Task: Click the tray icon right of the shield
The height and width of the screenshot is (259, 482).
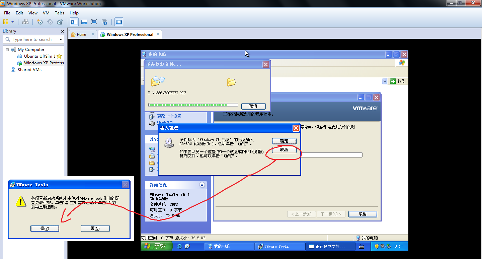Action: pyautogui.click(x=383, y=246)
